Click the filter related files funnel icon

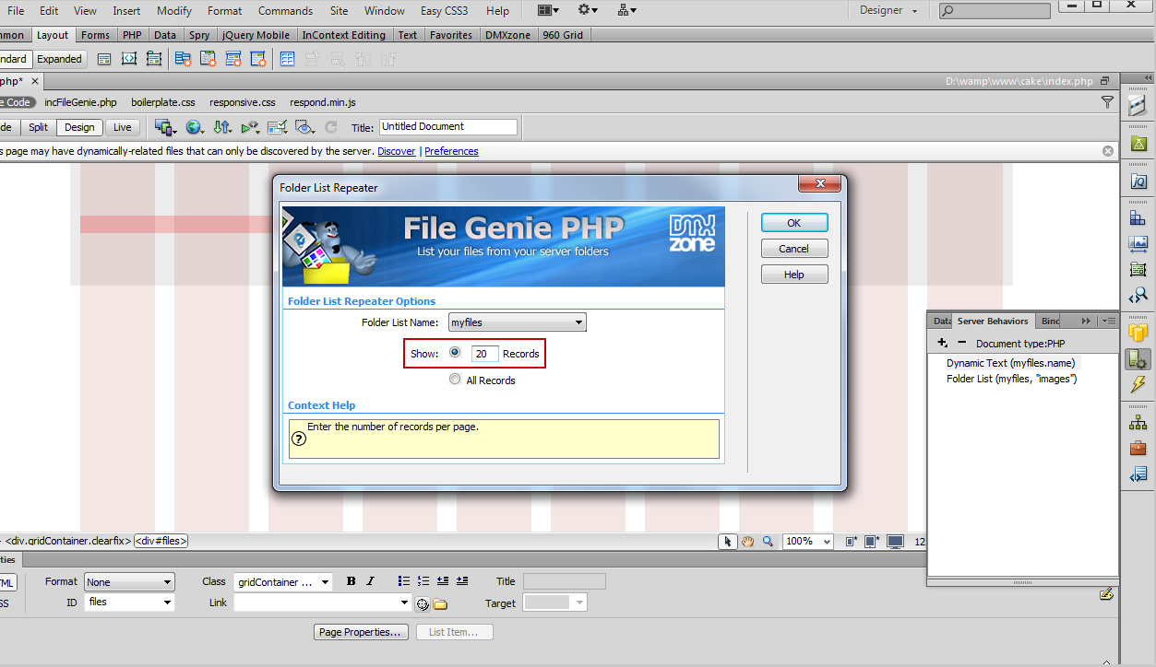point(1108,102)
